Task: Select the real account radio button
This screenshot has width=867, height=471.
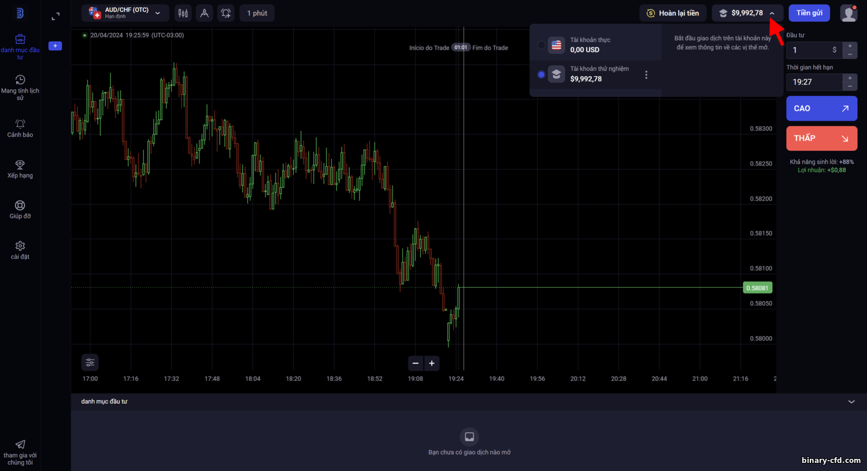Action: tap(541, 45)
